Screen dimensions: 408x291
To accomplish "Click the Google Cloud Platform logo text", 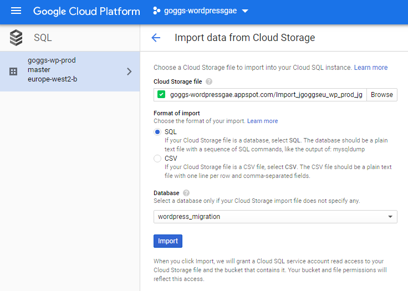I will tap(86, 12).
